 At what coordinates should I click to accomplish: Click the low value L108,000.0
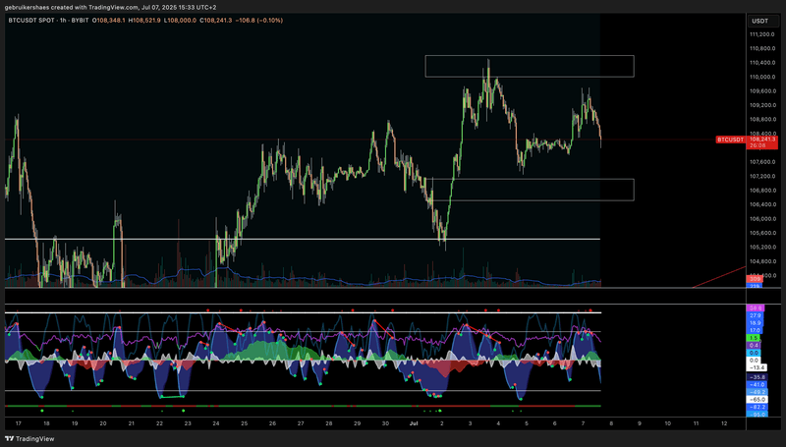[x=180, y=21]
